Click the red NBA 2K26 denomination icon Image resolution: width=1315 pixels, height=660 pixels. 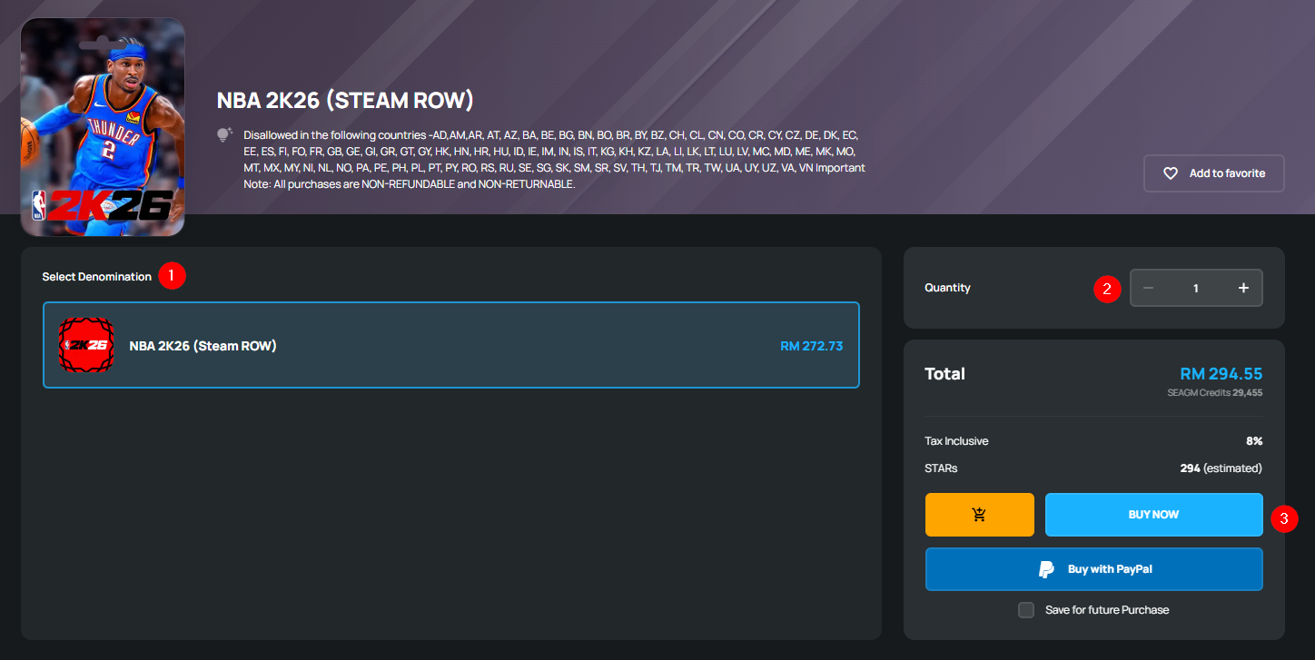pyautogui.click(x=86, y=345)
